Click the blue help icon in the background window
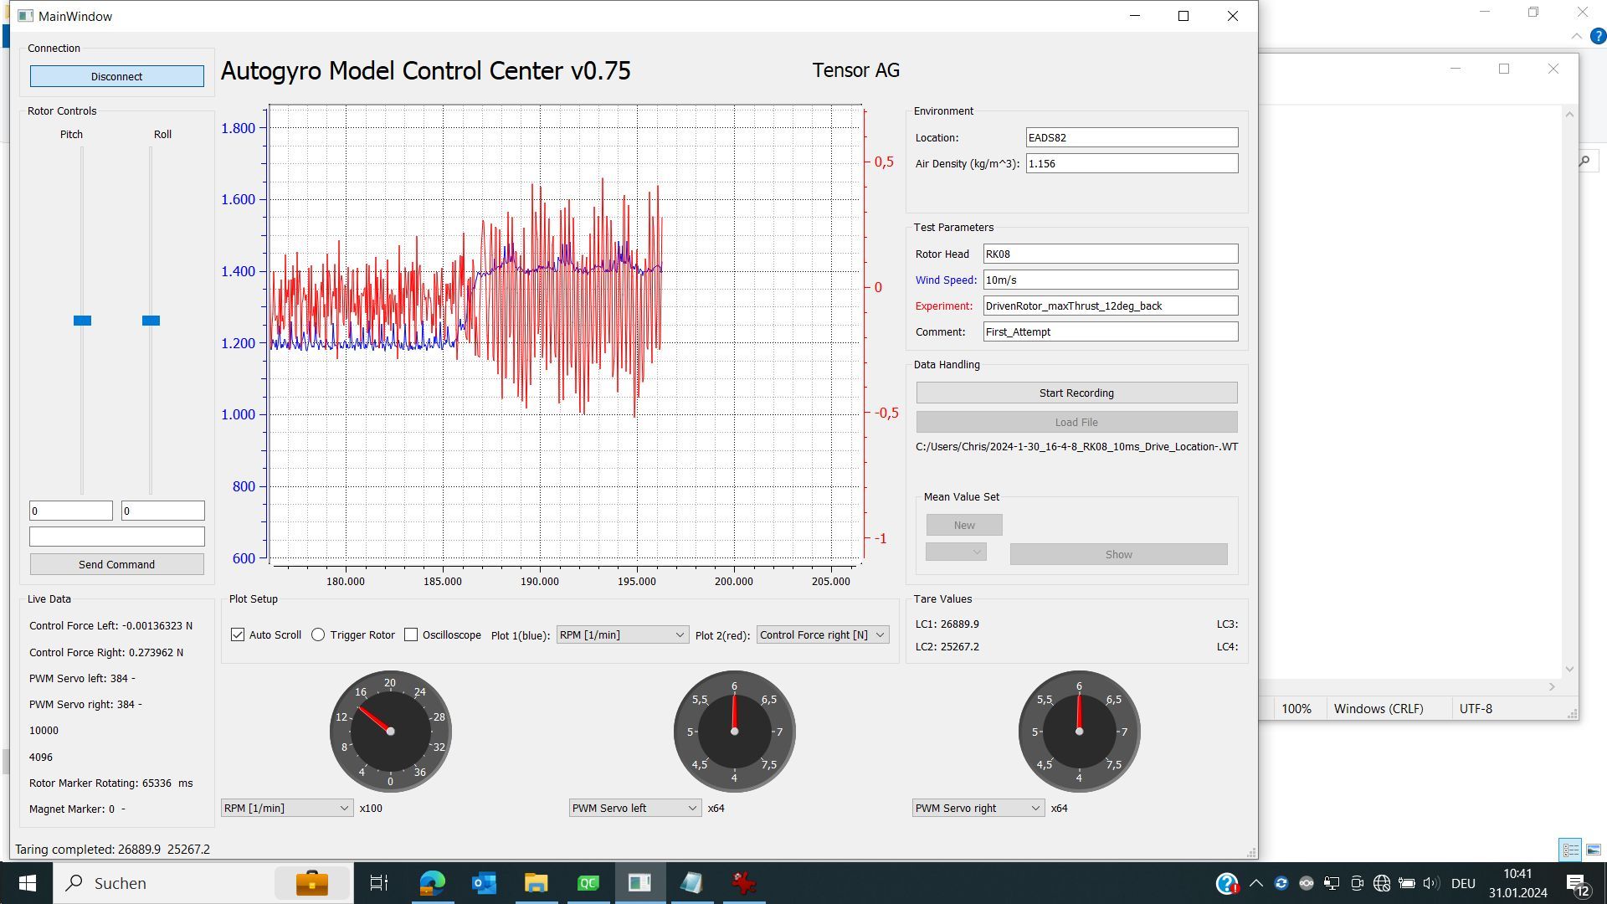Image resolution: width=1607 pixels, height=904 pixels. pos(1598,36)
